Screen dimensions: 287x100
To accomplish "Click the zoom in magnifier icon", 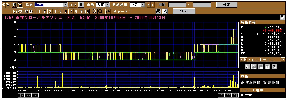I will tap(94, 11).
